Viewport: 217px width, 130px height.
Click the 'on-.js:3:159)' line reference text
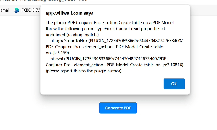click(x=57, y=53)
